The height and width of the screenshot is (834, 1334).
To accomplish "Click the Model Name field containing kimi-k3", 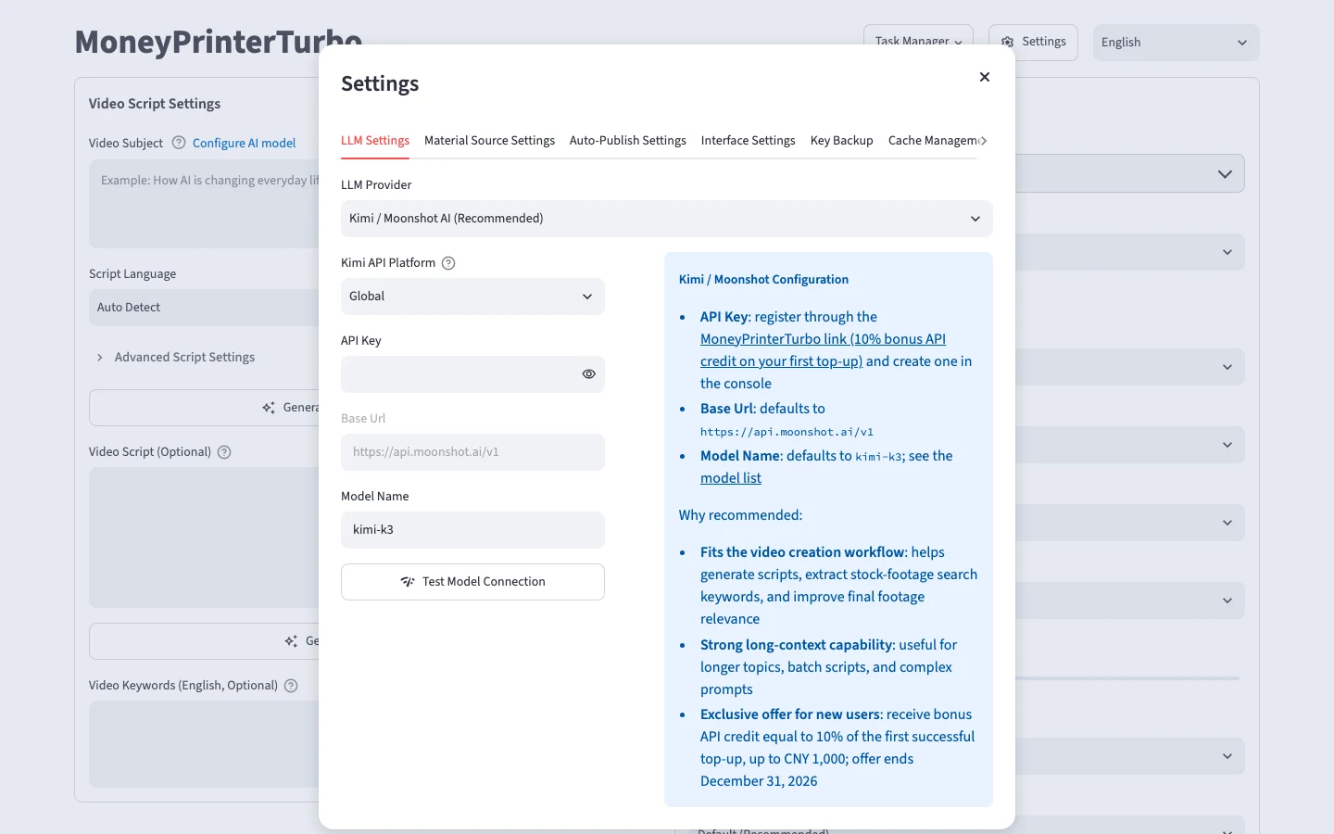I will point(472,530).
